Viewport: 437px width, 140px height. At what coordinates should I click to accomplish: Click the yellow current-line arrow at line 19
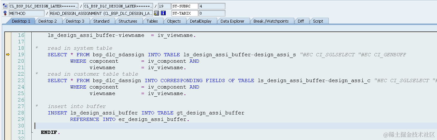(x=8, y=55)
